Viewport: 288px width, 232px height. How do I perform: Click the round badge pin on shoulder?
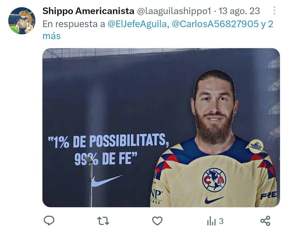click(x=256, y=146)
